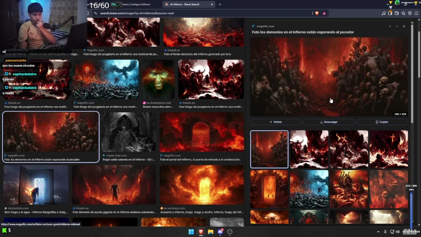
Task: Open the media control music note icon
Action: tap(383, 13)
